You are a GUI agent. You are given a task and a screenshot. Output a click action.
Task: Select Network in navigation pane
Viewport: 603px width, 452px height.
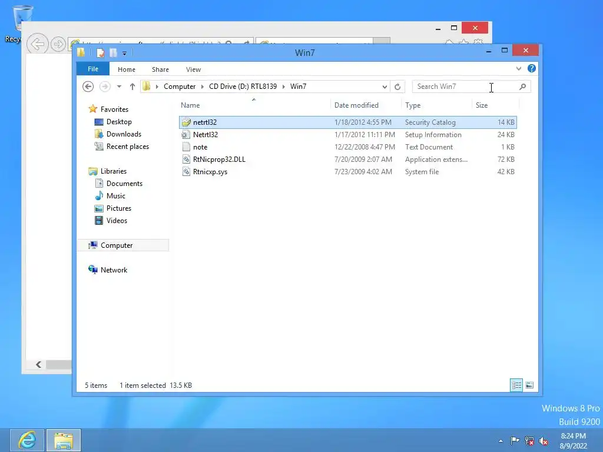click(108, 270)
